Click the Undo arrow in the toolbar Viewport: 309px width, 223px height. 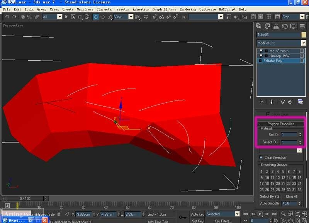(7, 17)
